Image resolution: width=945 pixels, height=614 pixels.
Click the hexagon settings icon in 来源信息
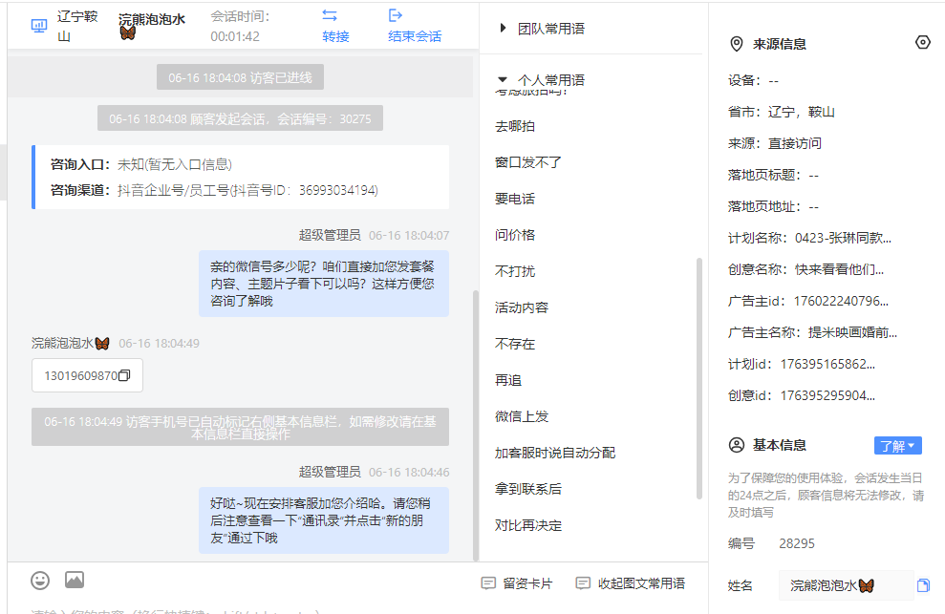click(x=923, y=42)
